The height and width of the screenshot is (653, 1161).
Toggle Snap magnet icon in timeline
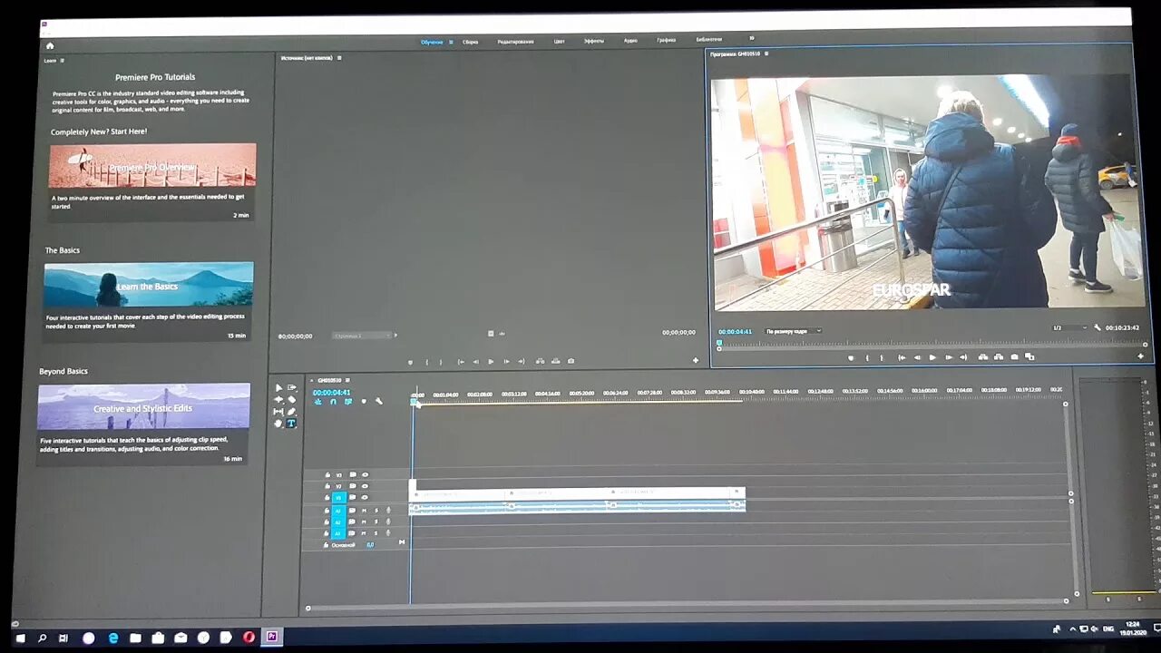coord(334,401)
